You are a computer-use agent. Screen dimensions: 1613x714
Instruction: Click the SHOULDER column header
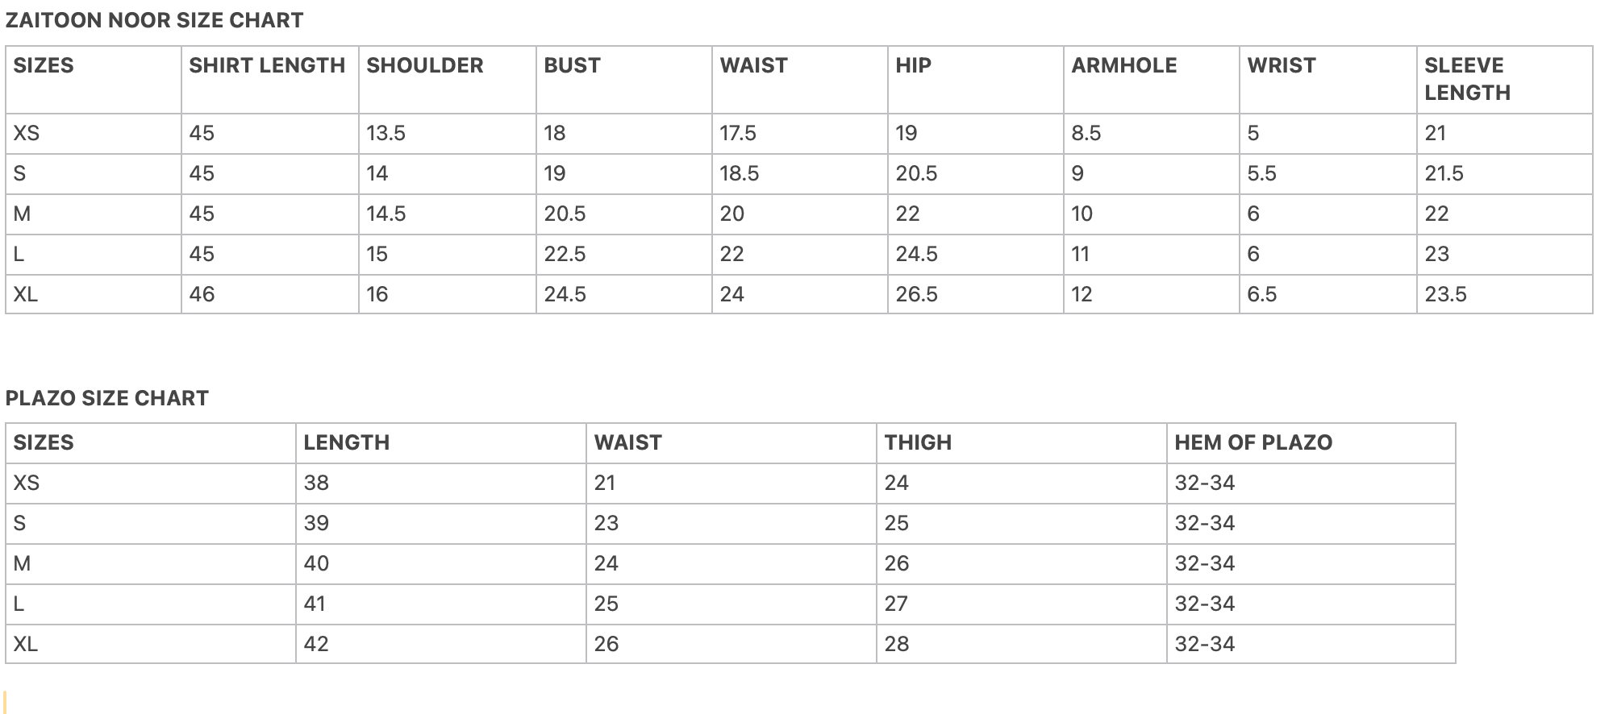click(x=425, y=65)
